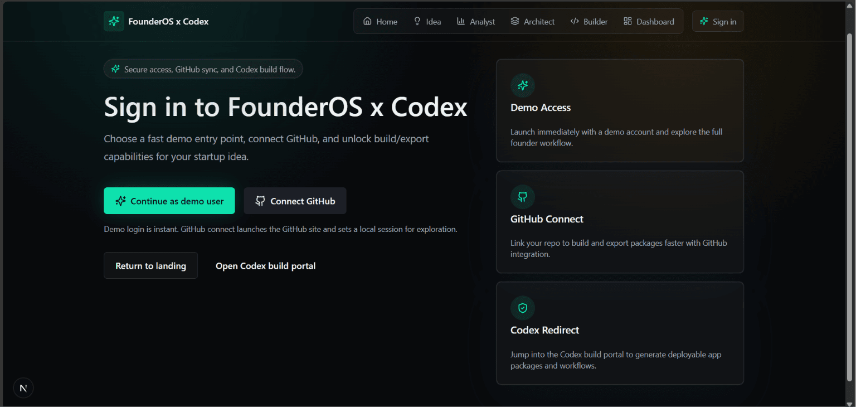Click Return to landing
Viewport: 856px width, 407px height.
pos(150,265)
